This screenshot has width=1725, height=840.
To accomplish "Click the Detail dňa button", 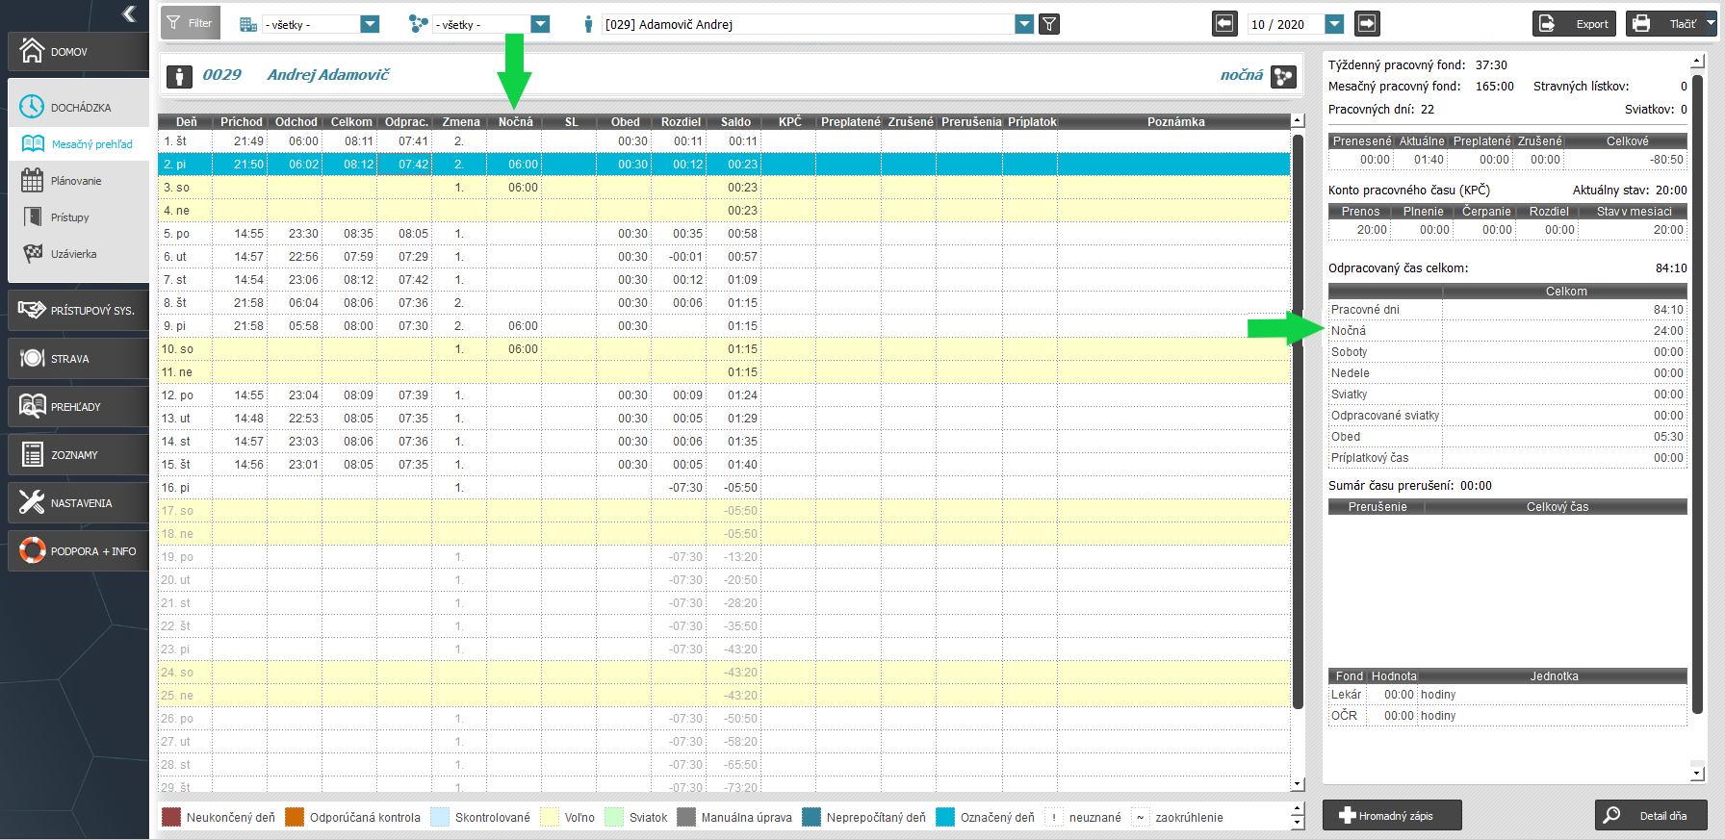I will [1651, 815].
